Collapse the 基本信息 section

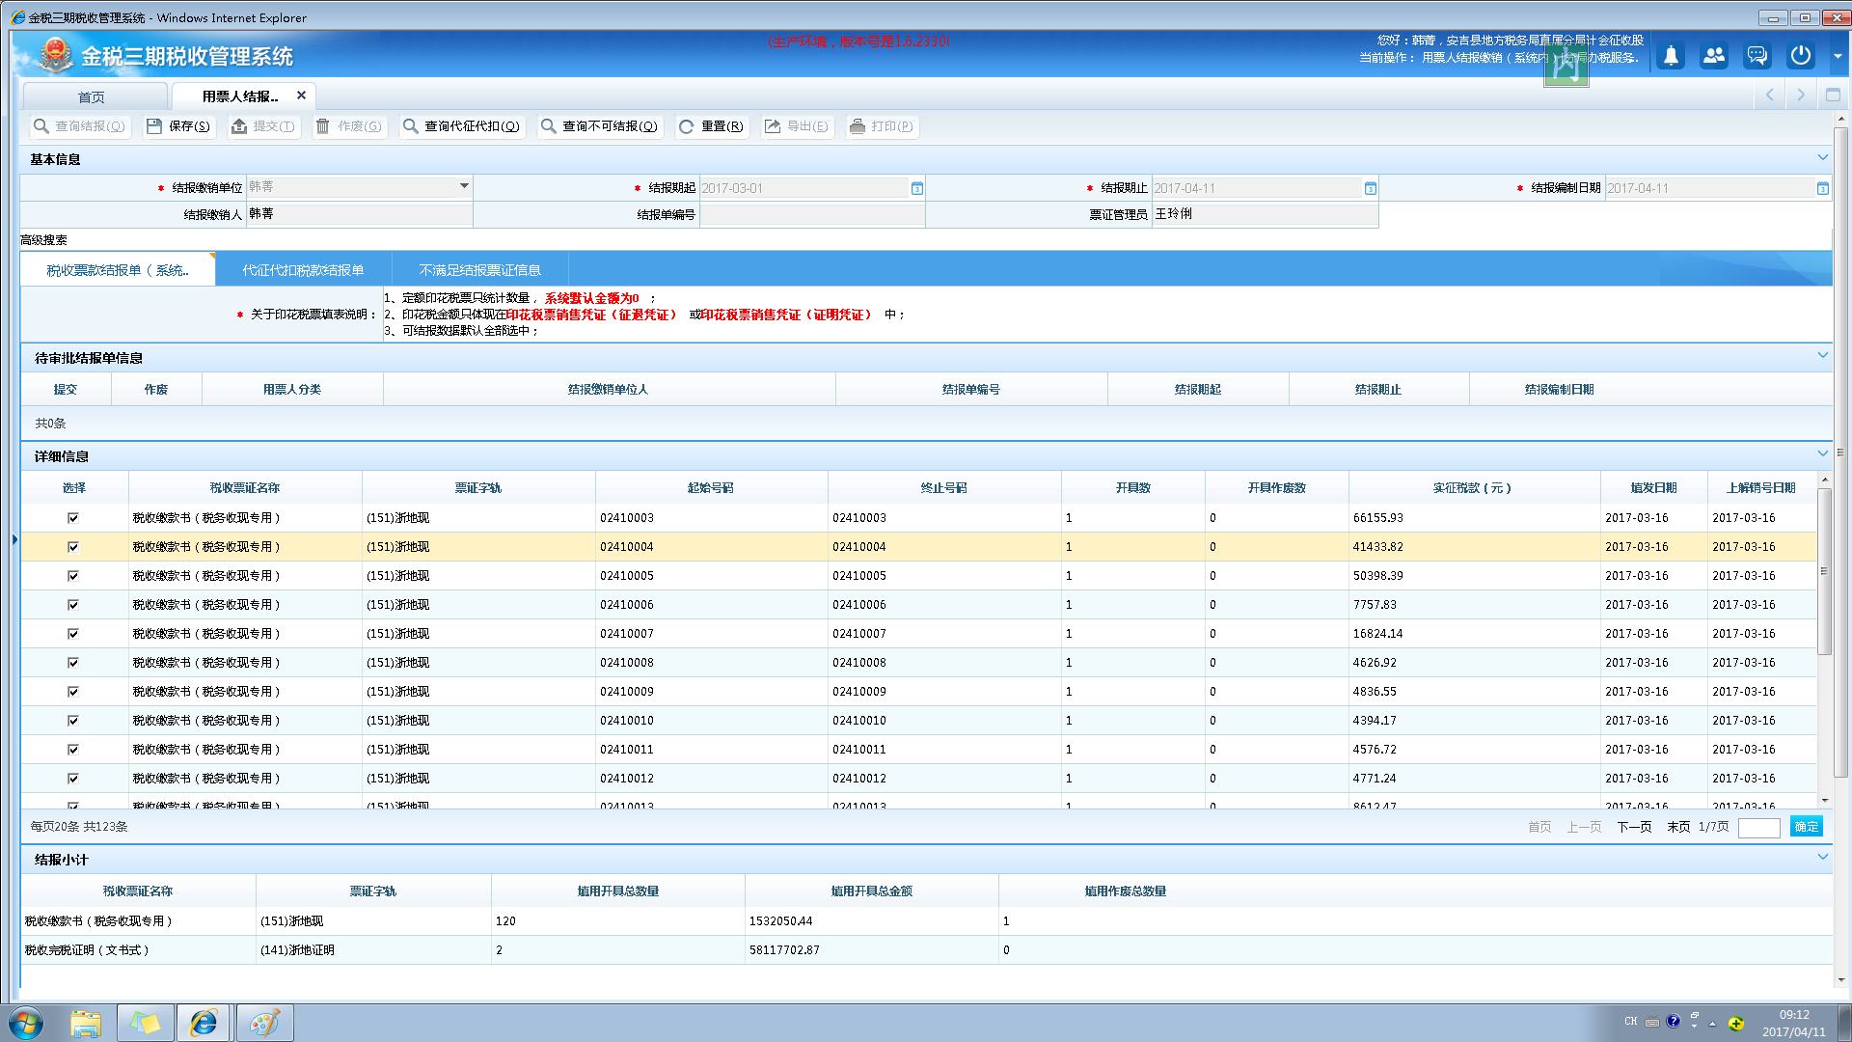click(1823, 157)
